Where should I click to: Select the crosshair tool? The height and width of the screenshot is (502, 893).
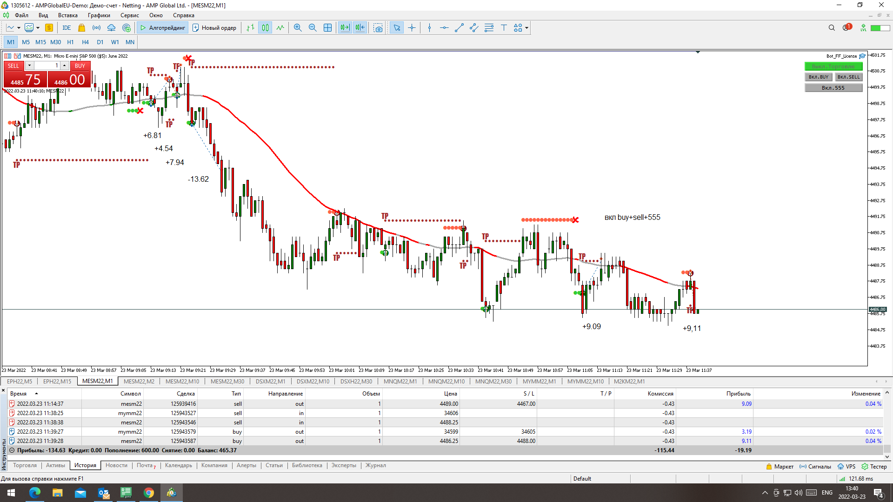coord(412,28)
